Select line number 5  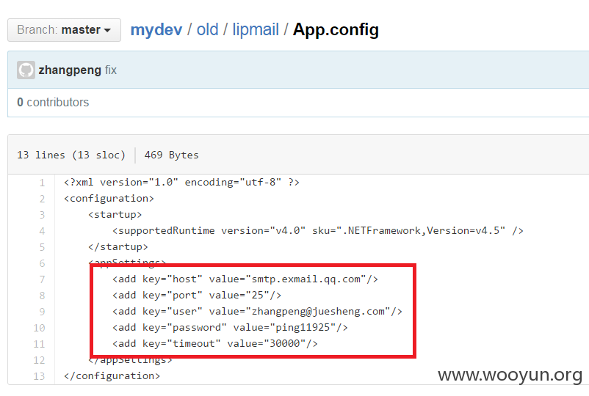(42, 248)
